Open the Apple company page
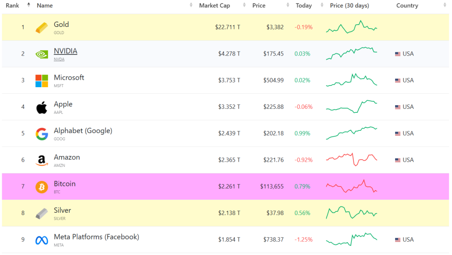Image resolution: width=452 pixels, height=255 pixels. point(63,104)
